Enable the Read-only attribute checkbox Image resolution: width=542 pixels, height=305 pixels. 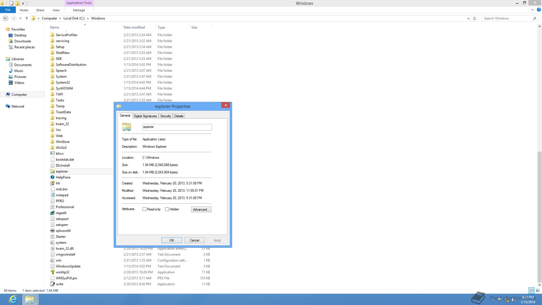click(x=144, y=209)
